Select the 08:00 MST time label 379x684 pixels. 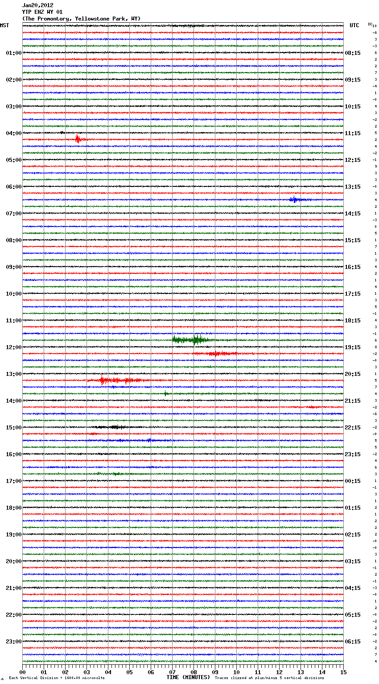pyautogui.click(x=14, y=240)
